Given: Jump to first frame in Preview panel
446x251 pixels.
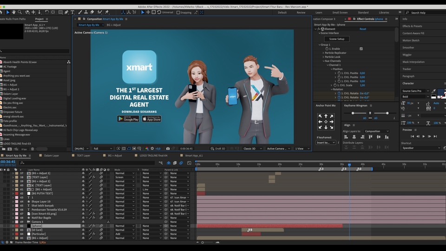Looking at the screenshot, I should tap(412, 137).
